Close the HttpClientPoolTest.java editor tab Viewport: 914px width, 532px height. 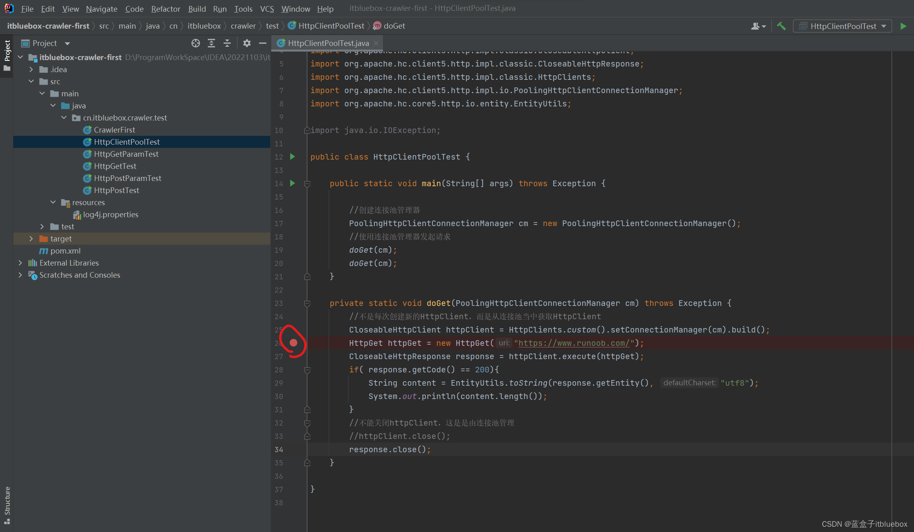pyautogui.click(x=376, y=43)
